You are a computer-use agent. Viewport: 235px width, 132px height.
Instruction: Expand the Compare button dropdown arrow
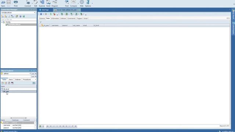coord(78,3)
